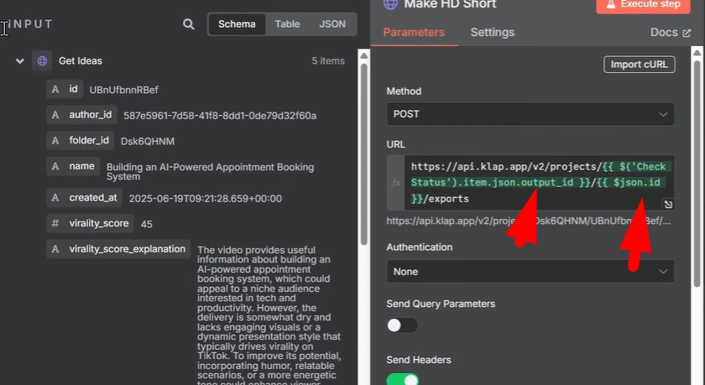
Task: Open the Settings tab
Action: 493,33
